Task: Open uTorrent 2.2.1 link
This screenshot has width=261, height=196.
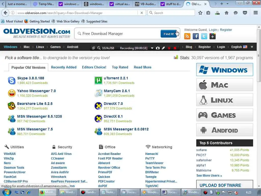Action: point(116,78)
